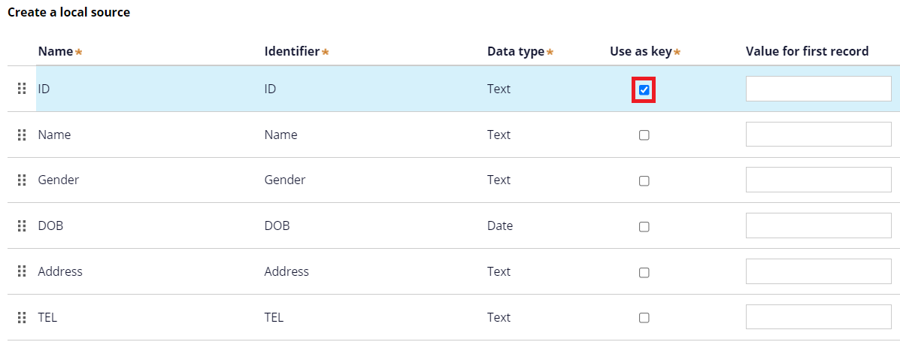Viewport: 900px width, 342px height.
Task: Uncheck Use as key for ID
Action: [644, 89]
